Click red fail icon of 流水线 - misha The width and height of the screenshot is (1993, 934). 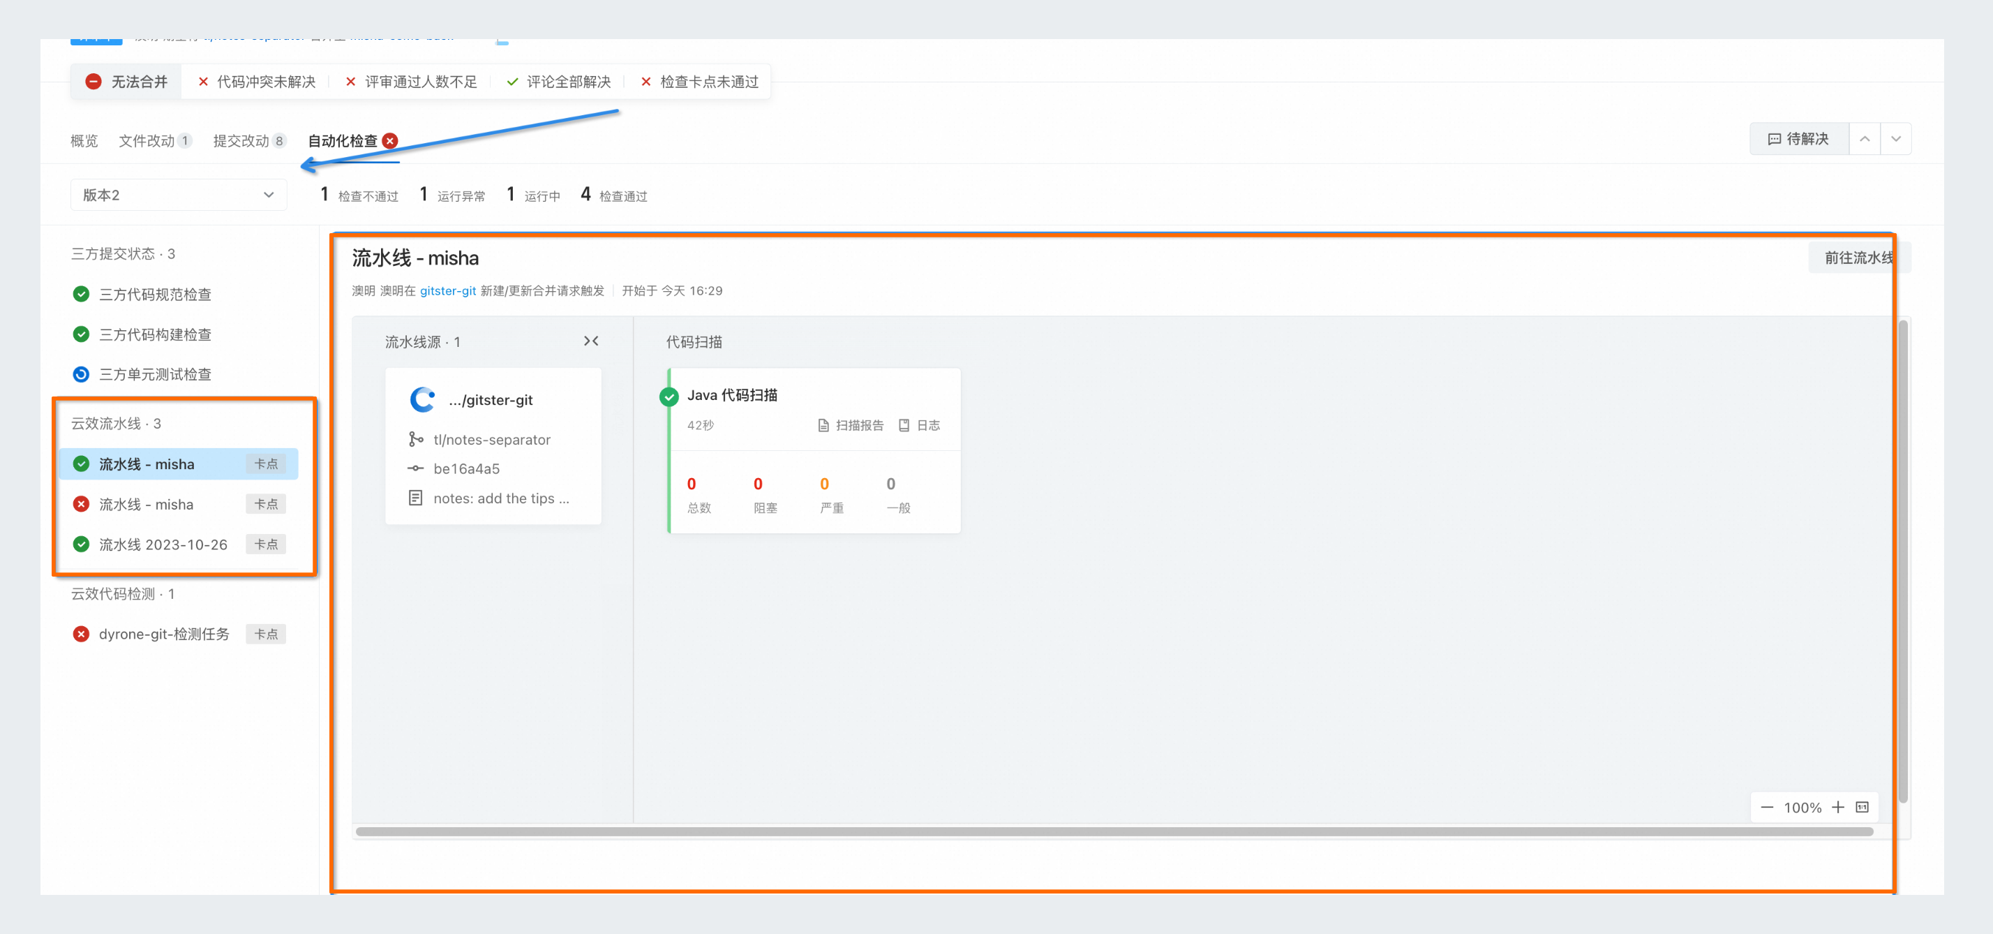(81, 505)
